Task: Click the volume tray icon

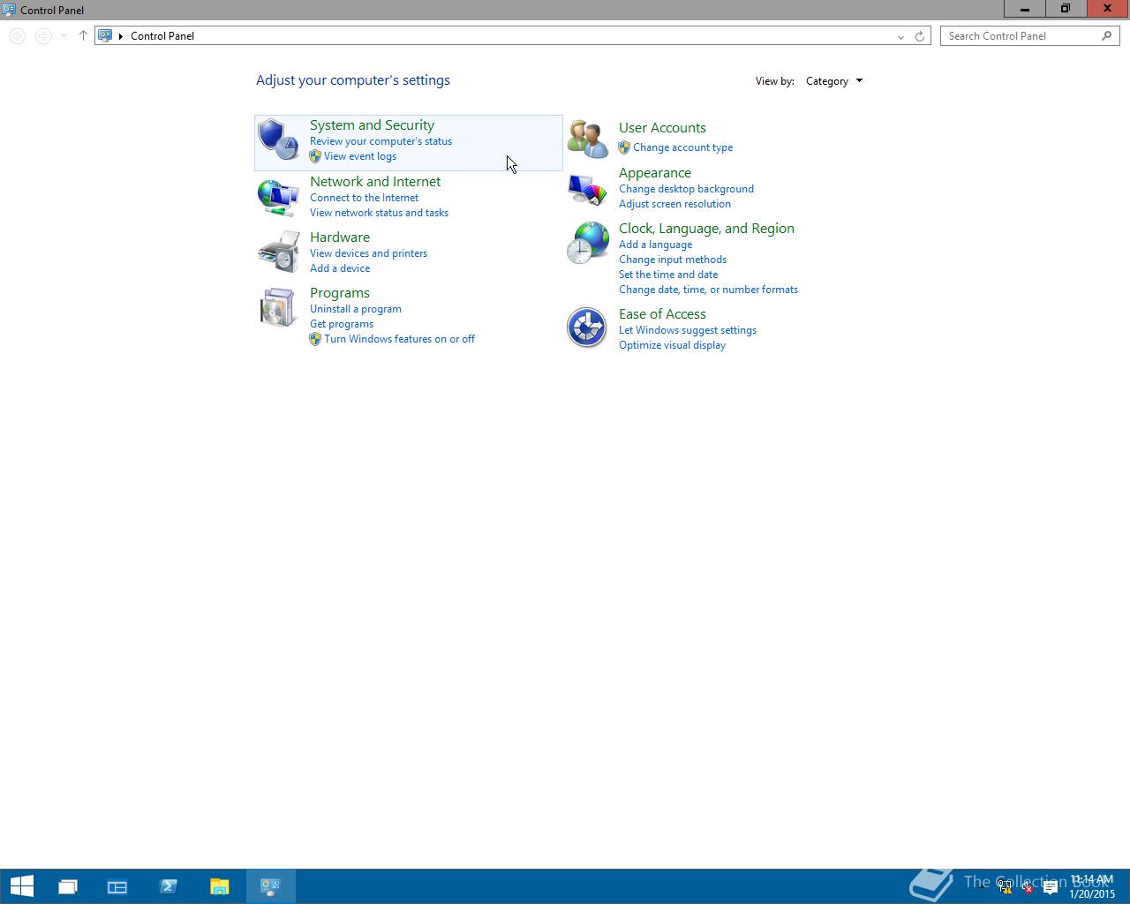Action: point(1027,888)
